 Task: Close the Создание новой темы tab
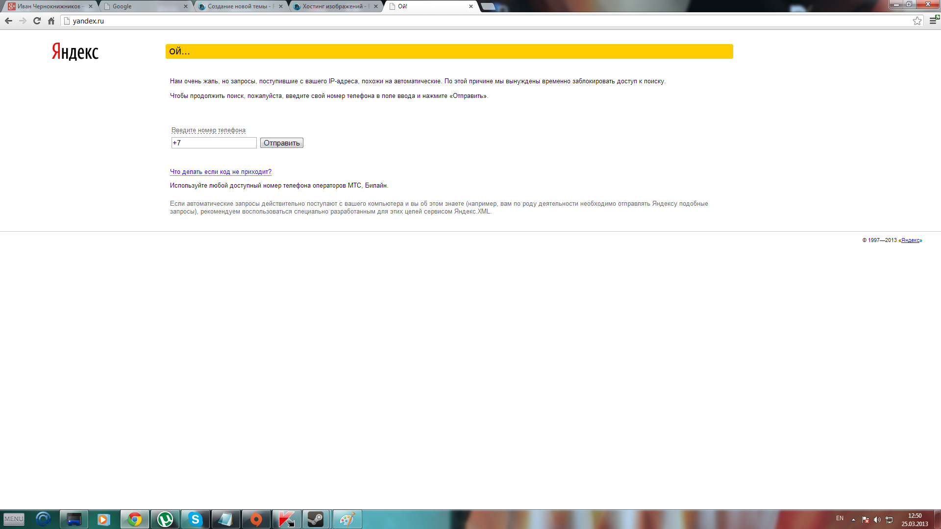(281, 6)
